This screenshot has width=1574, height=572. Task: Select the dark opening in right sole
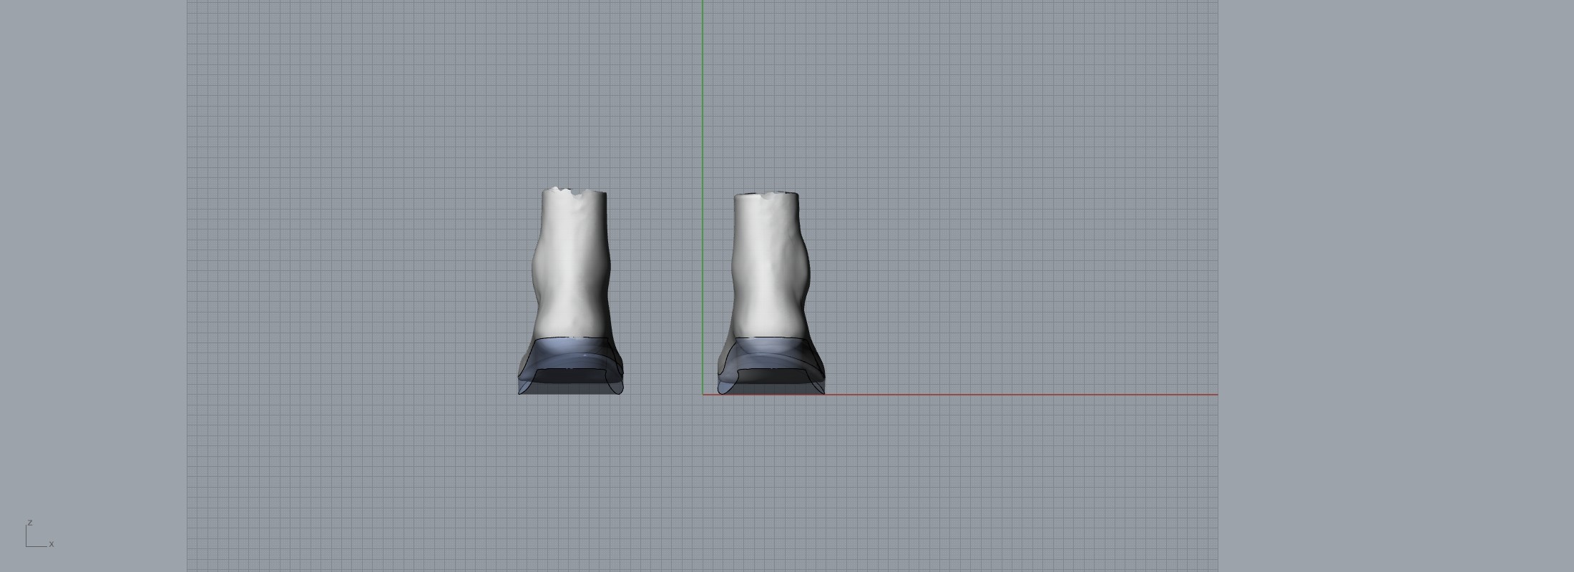[771, 374]
